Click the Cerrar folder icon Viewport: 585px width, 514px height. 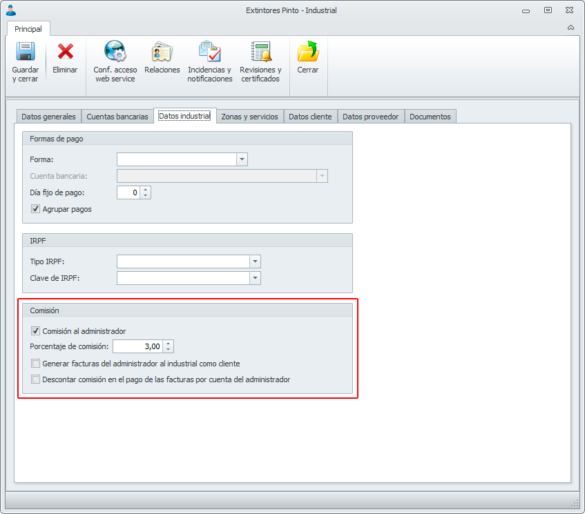pyautogui.click(x=308, y=52)
